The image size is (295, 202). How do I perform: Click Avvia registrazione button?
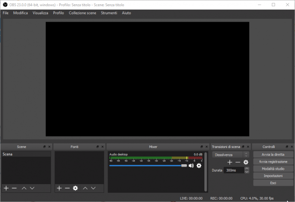[x=273, y=162]
